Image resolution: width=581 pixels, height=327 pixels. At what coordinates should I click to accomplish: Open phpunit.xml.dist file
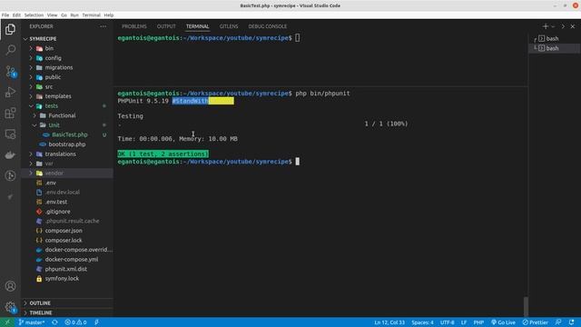[x=66, y=269]
